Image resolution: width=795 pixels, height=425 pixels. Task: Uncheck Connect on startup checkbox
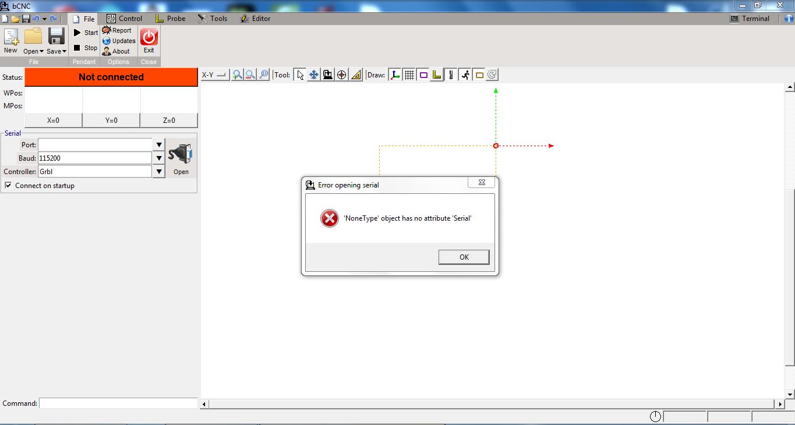8,185
